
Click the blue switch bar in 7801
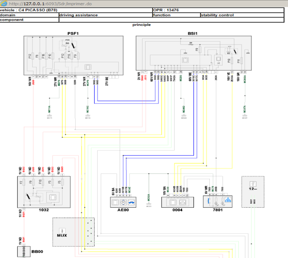click(209, 201)
